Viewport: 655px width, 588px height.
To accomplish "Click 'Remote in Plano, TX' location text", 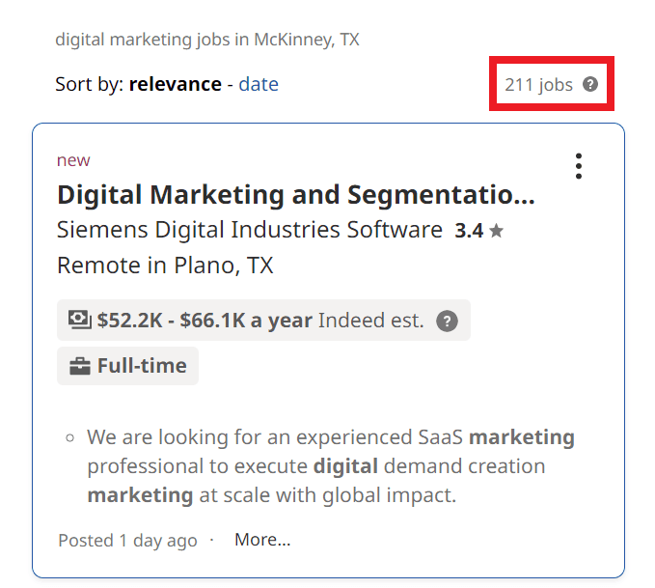I will (165, 266).
